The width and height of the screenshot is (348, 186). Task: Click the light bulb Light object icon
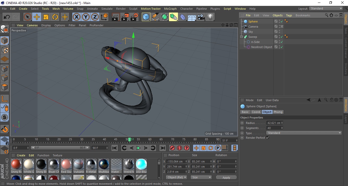click(210, 17)
